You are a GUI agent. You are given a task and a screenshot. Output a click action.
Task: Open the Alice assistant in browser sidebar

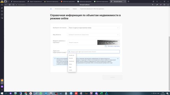(2, 87)
